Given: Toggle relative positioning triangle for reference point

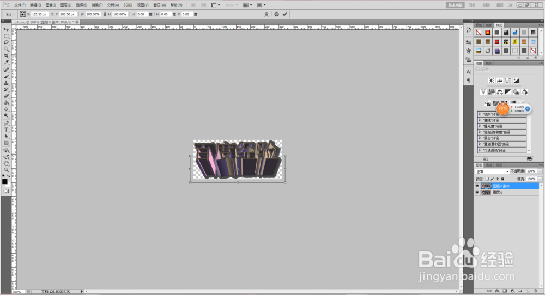Looking at the screenshot, I should [x=52, y=14].
